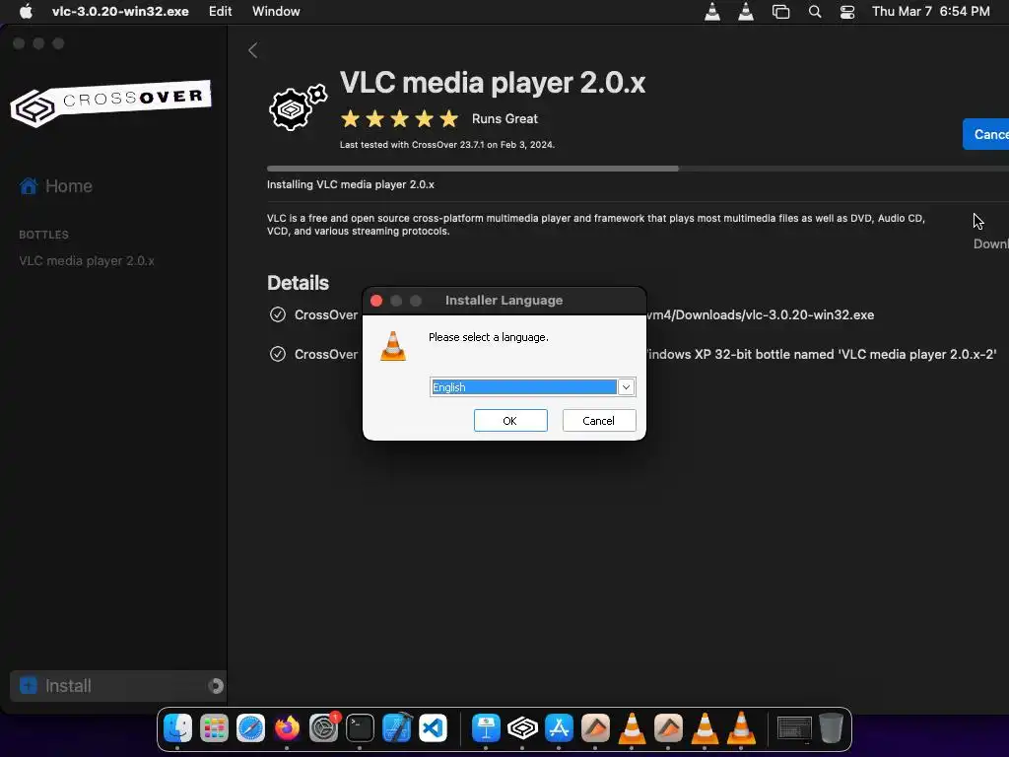Click the BOTTLES sidebar header

43,235
